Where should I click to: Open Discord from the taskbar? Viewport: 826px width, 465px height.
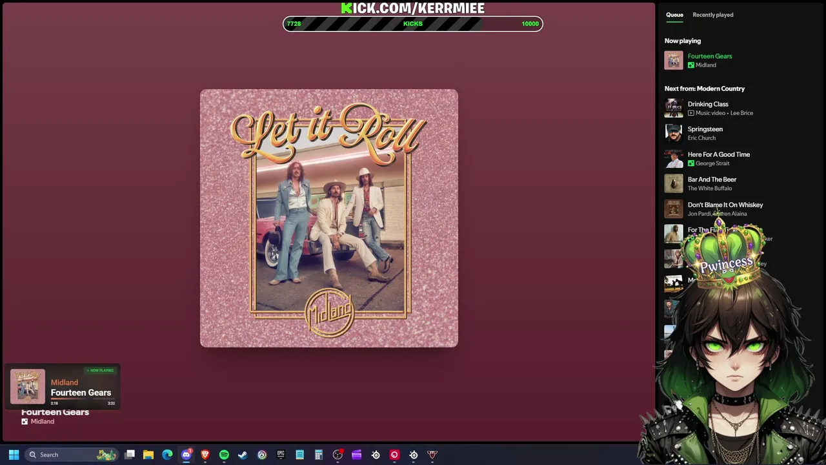tap(186, 455)
